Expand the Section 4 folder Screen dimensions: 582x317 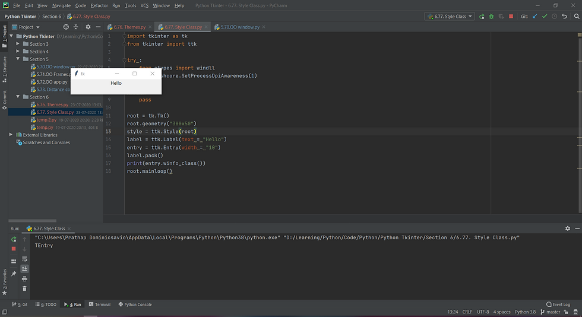(18, 51)
